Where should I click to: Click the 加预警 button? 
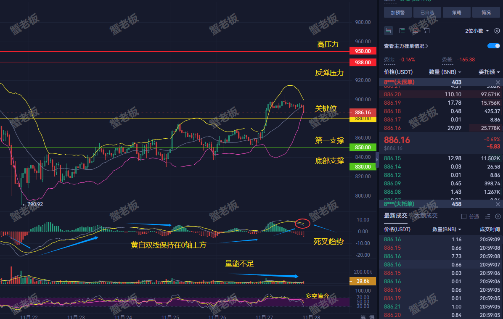point(398,13)
